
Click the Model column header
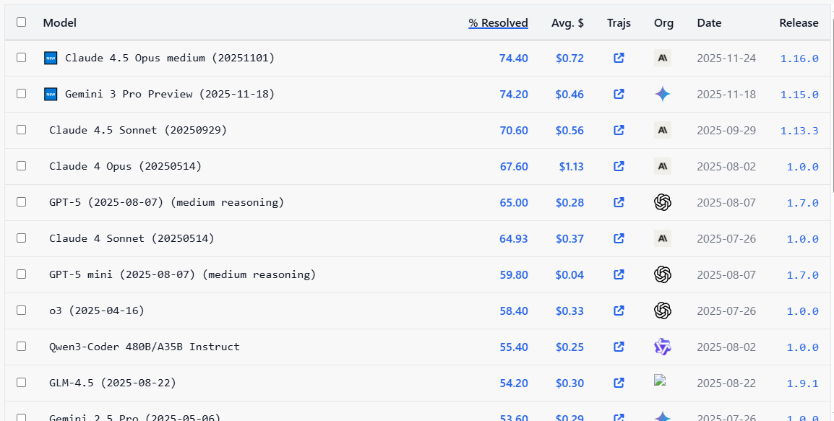[60, 22]
